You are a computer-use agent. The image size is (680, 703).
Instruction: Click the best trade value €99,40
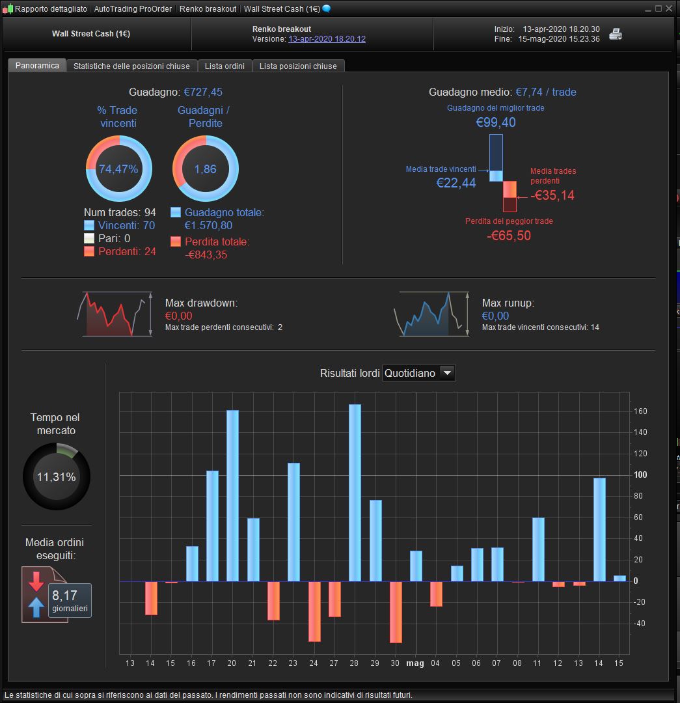click(x=496, y=122)
